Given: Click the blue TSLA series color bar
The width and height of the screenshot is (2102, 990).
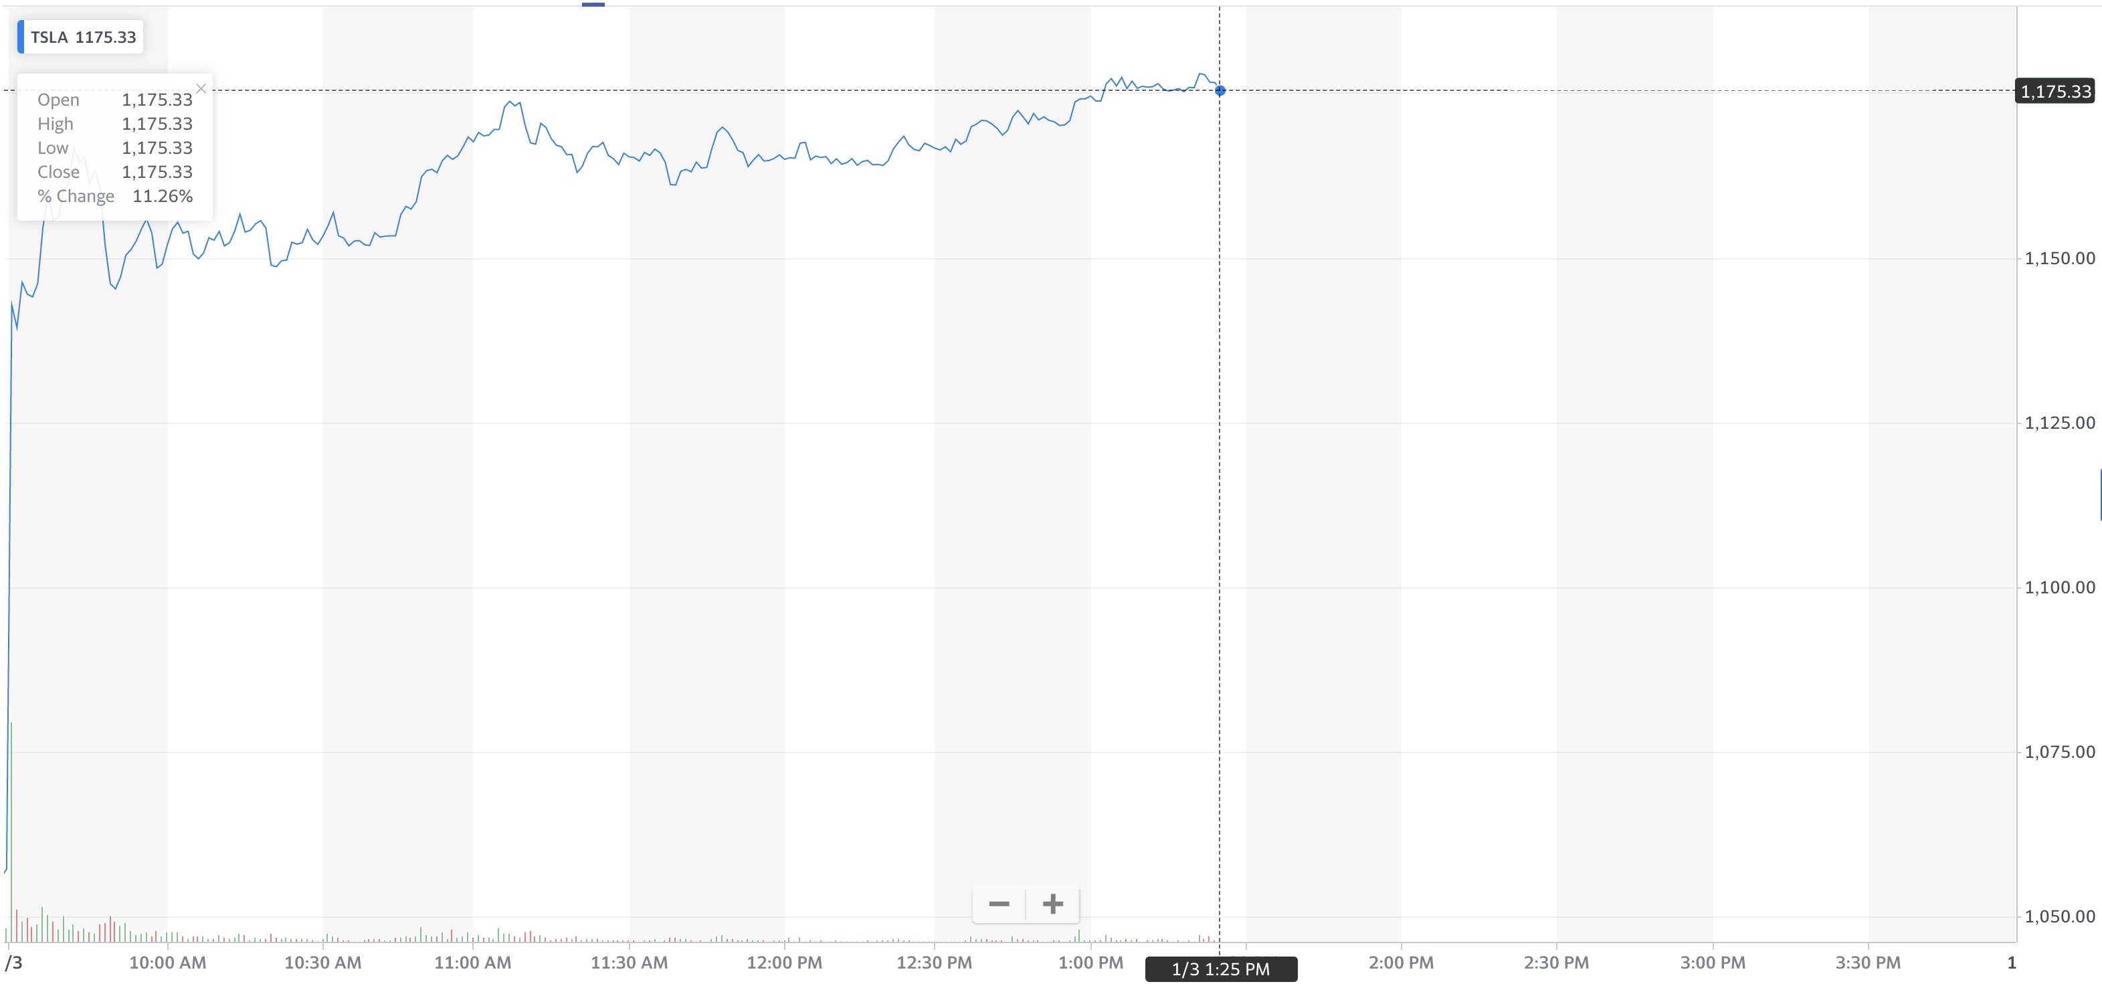Looking at the screenshot, I should click(x=21, y=37).
